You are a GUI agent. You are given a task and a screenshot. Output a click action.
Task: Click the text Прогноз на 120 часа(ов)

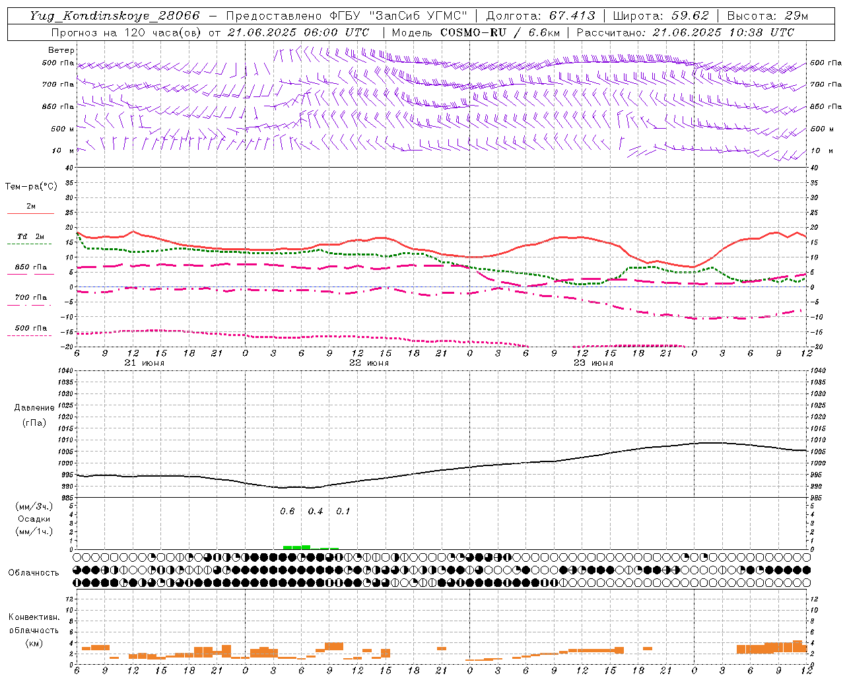click(x=127, y=32)
